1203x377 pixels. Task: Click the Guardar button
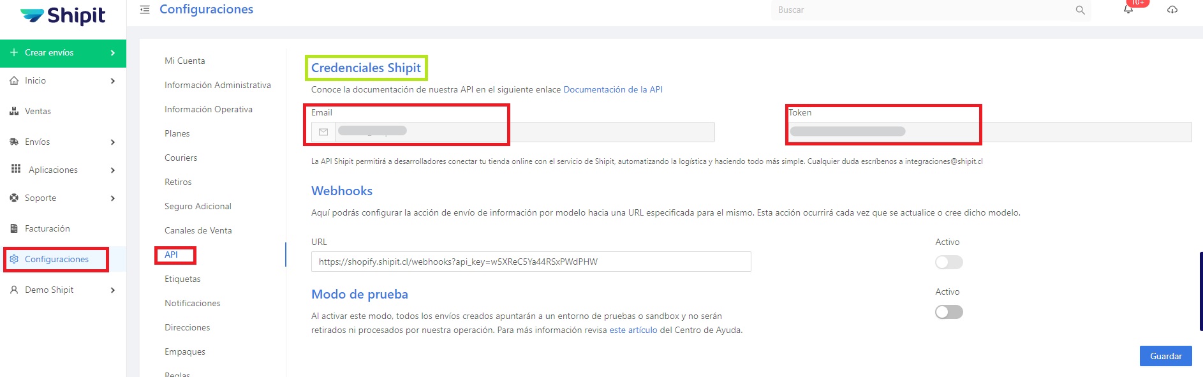point(1166,356)
